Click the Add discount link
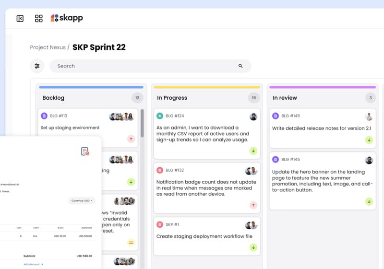 point(33,264)
